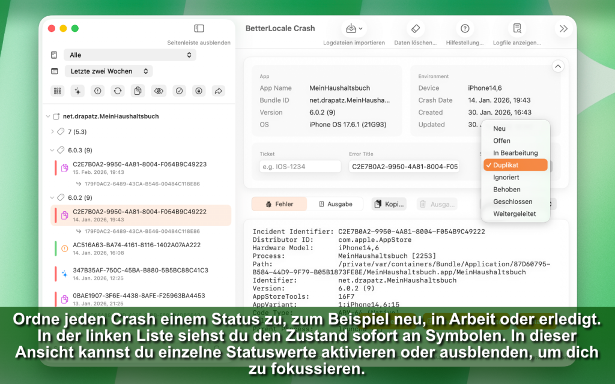Viewport: 615px width, 384px height.
Task: Open Hilfestellung via the question mark icon
Action: (465, 29)
